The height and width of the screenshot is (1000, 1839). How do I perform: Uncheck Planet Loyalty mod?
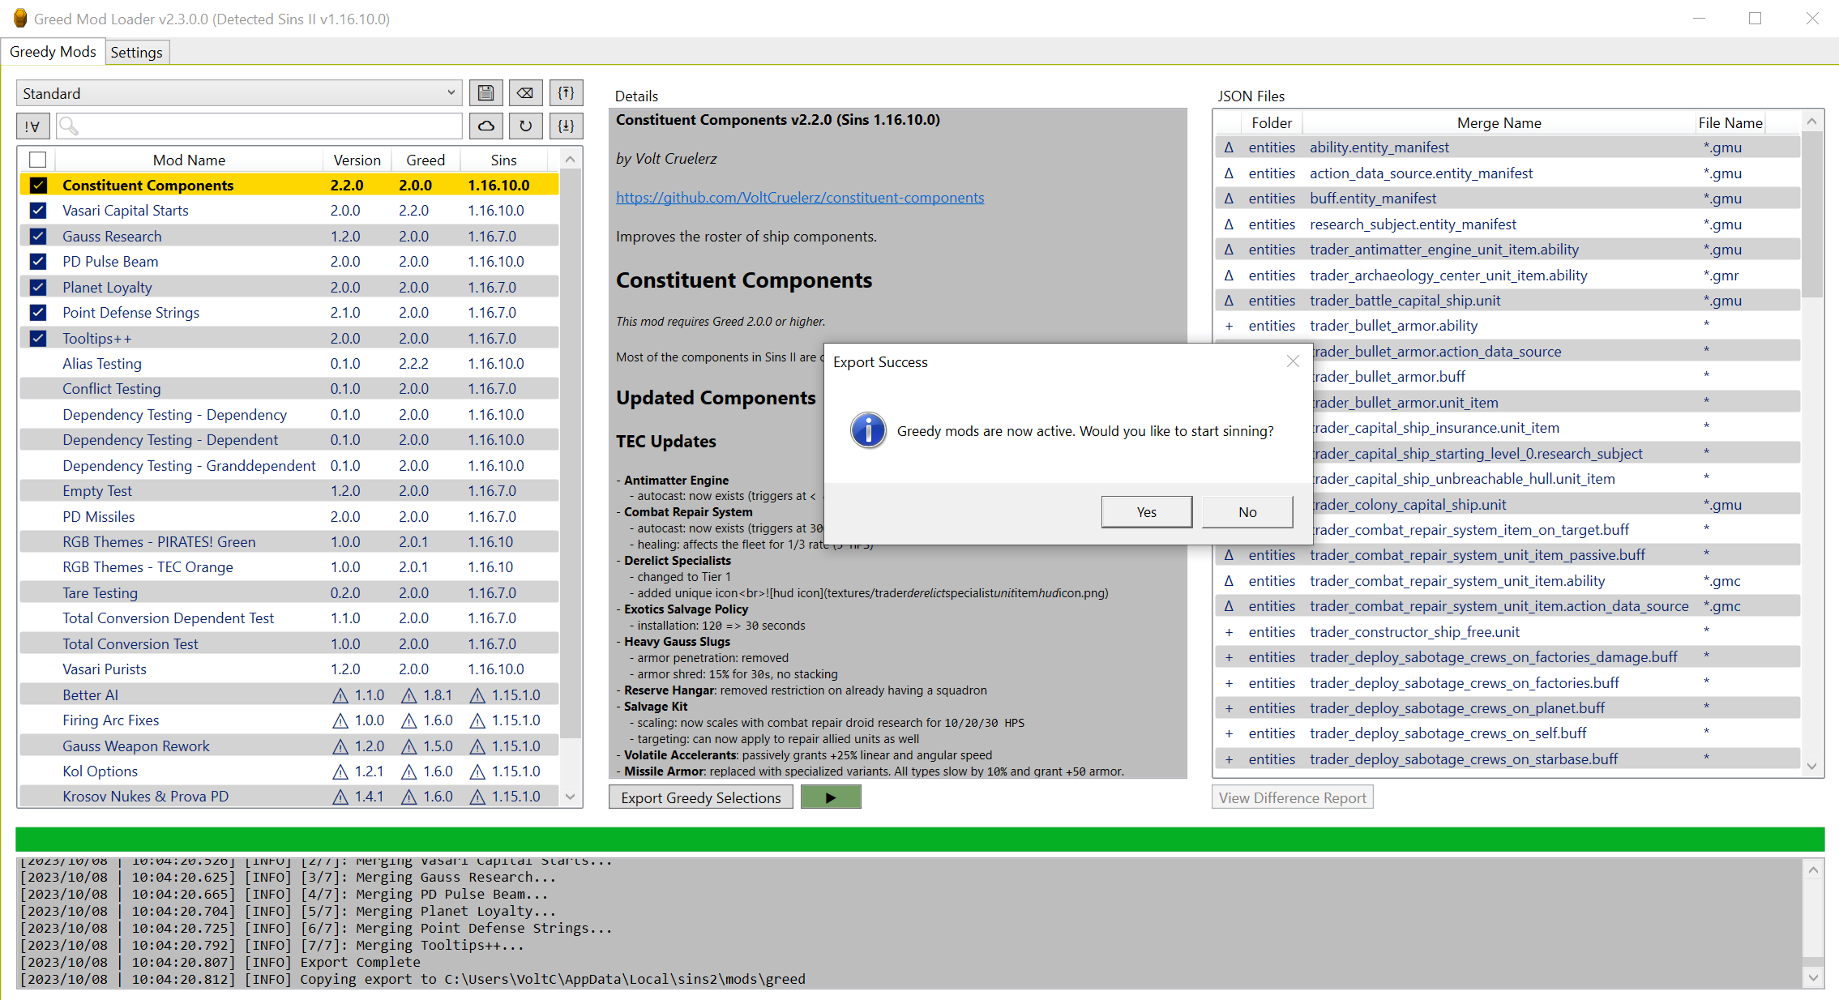[x=38, y=288]
